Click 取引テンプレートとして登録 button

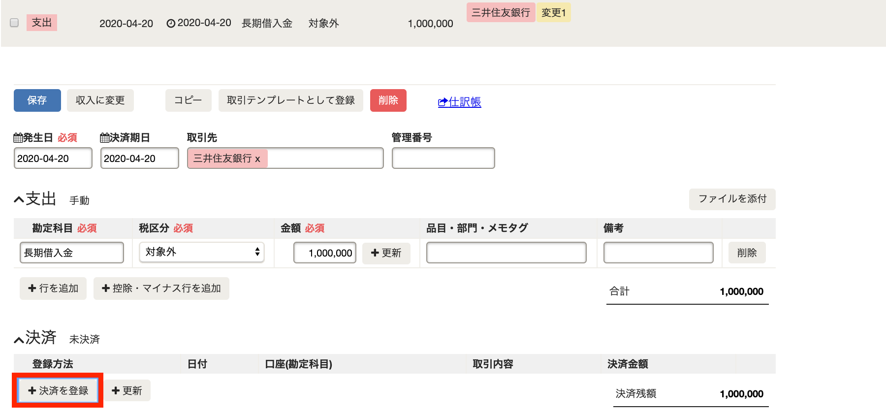point(291,100)
